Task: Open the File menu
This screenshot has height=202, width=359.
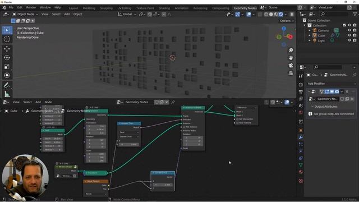Action: 11,7
